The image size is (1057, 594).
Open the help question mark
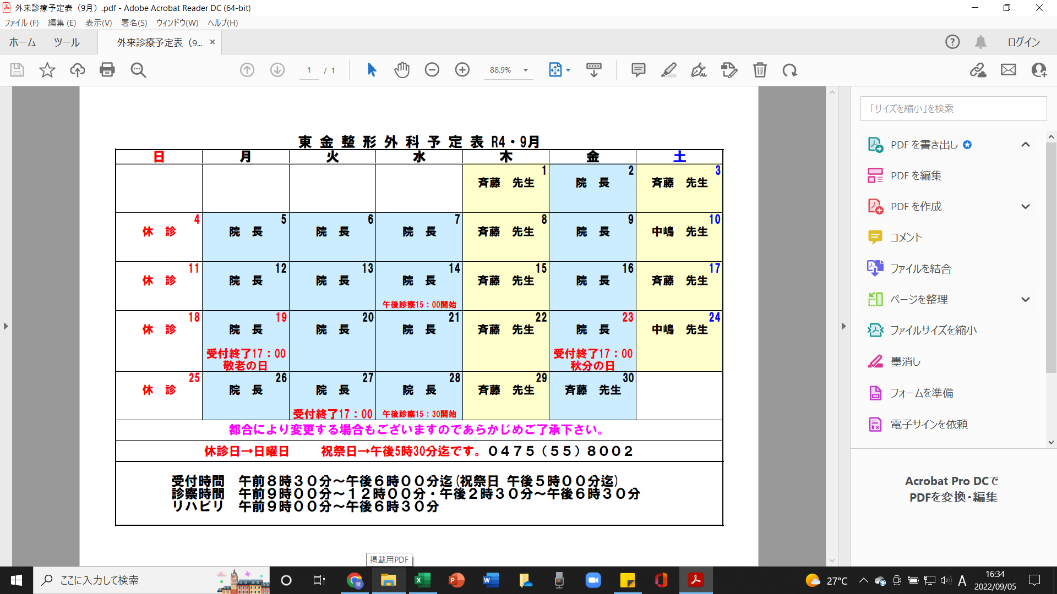(x=952, y=42)
